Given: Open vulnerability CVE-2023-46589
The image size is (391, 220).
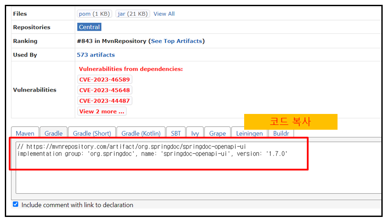Looking at the screenshot, I should [x=104, y=80].
